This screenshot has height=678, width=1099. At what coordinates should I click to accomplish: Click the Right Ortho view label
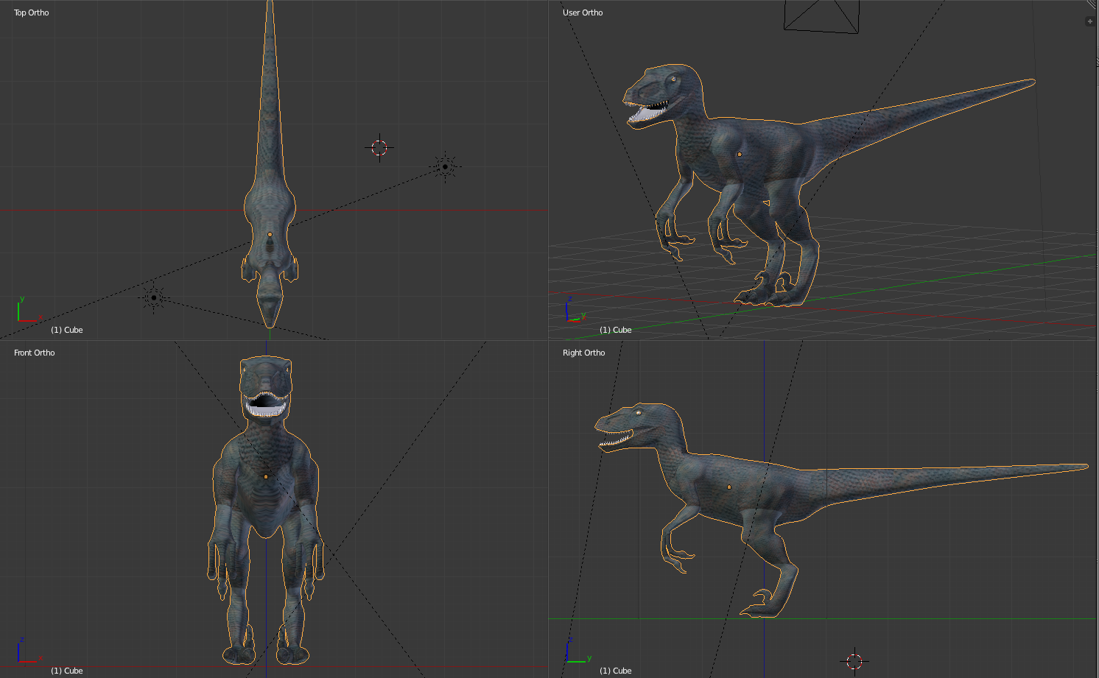pos(584,353)
